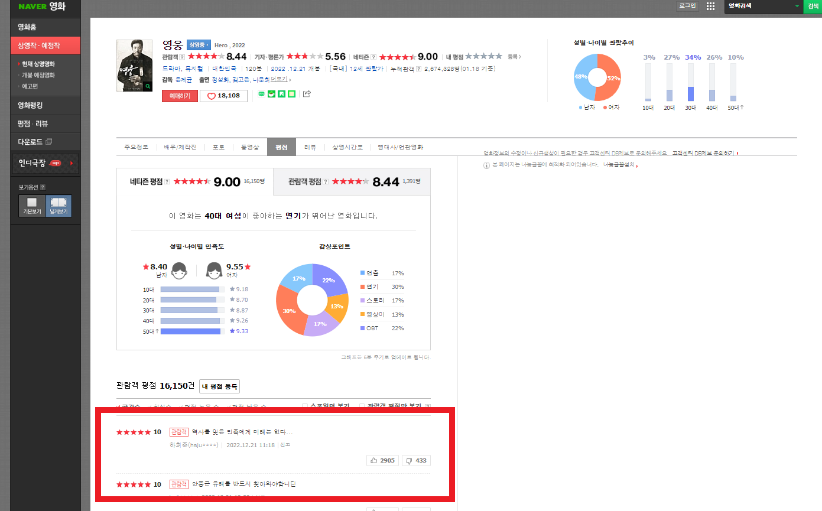Expand the cast list with 더보기

[280, 79]
